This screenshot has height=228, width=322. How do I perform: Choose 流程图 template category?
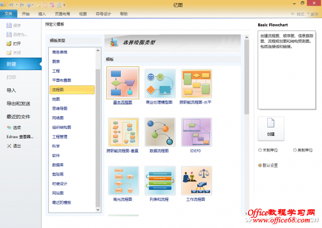point(72,90)
